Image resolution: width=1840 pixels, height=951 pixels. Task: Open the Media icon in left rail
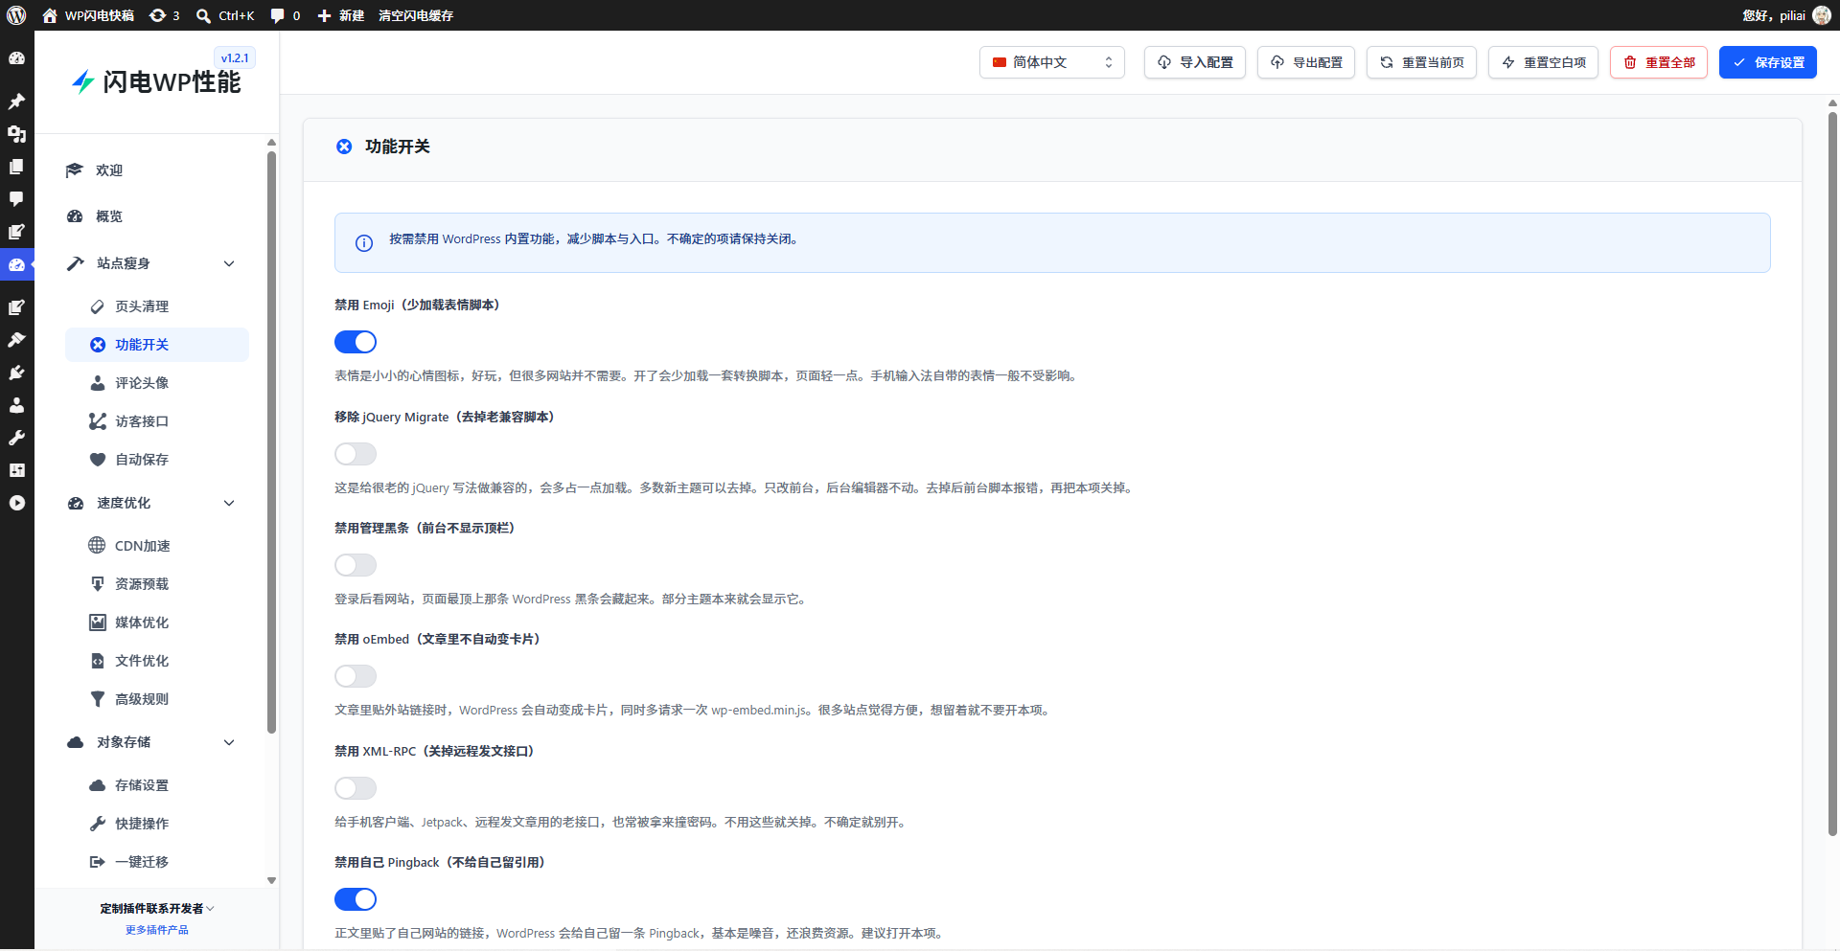point(16,134)
